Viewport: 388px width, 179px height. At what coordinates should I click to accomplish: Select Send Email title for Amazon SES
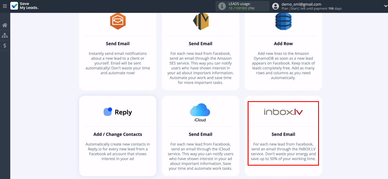201,43
